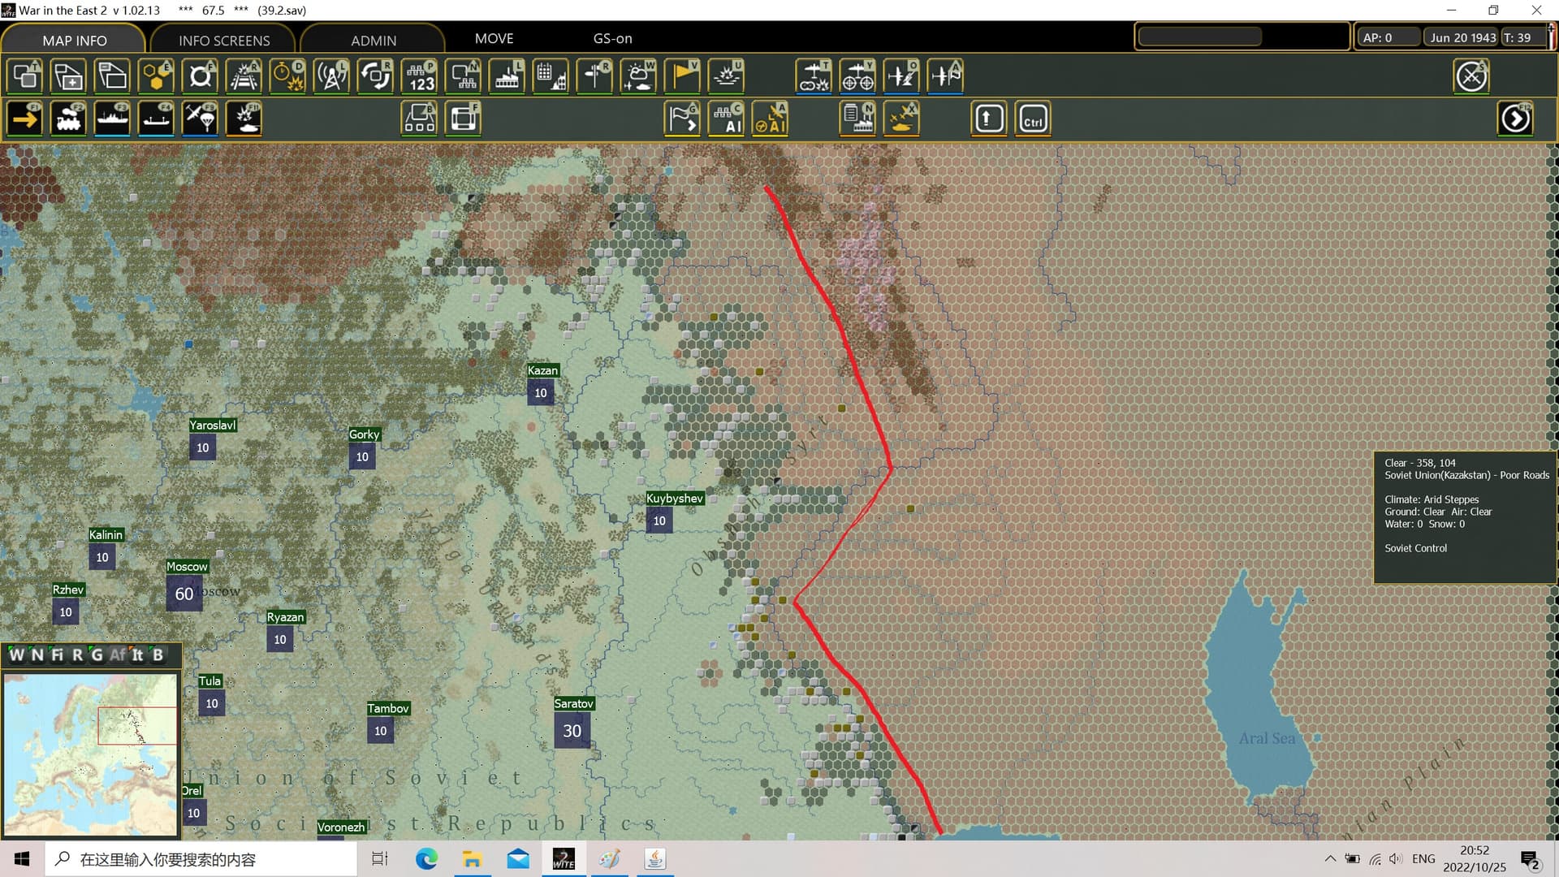Toggle unit counters icon (T hotkey)
The height and width of the screenshot is (877, 1559).
[25, 76]
